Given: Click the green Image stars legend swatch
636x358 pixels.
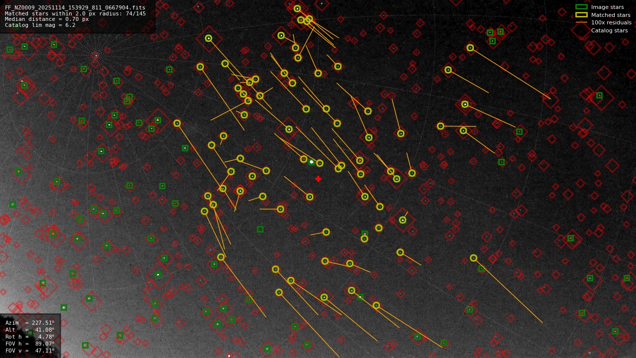Looking at the screenshot, I should pyautogui.click(x=581, y=7).
